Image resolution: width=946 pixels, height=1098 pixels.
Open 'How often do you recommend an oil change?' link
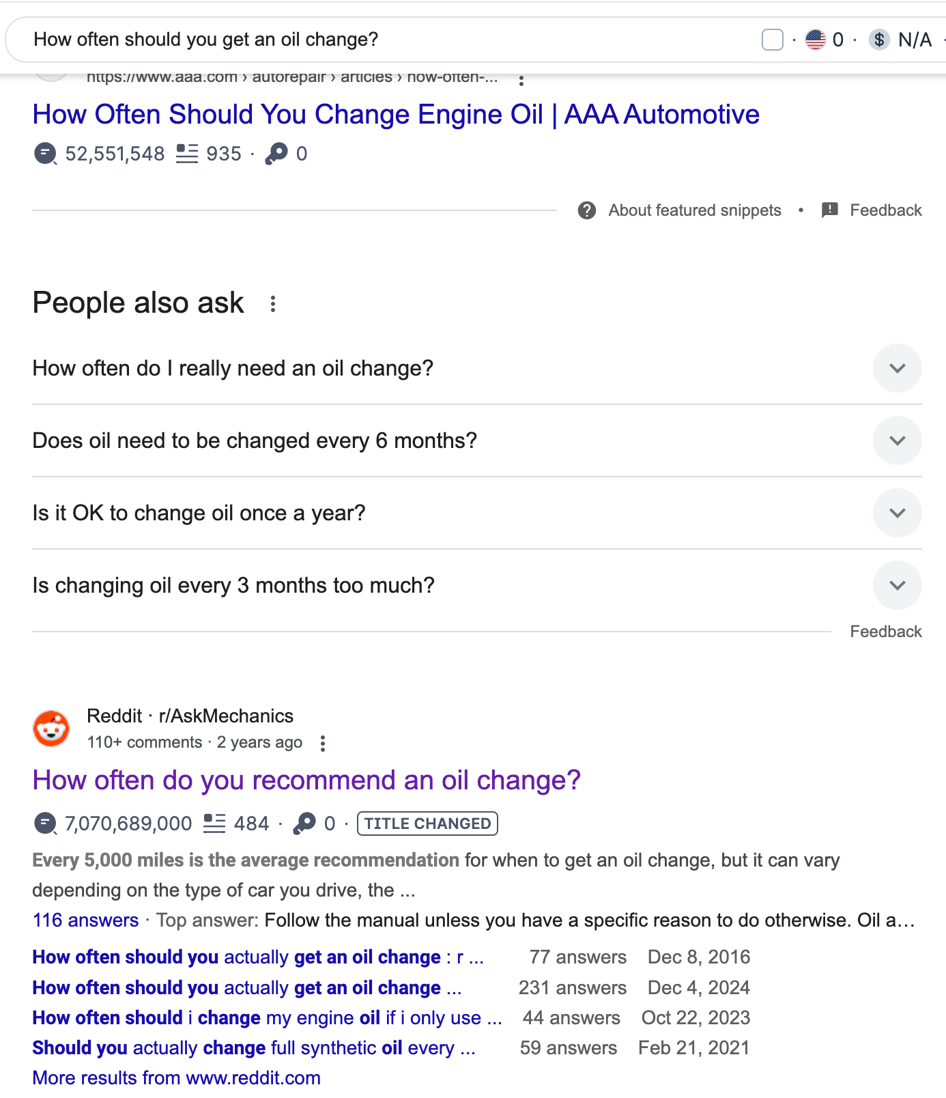[x=306, y=780]
